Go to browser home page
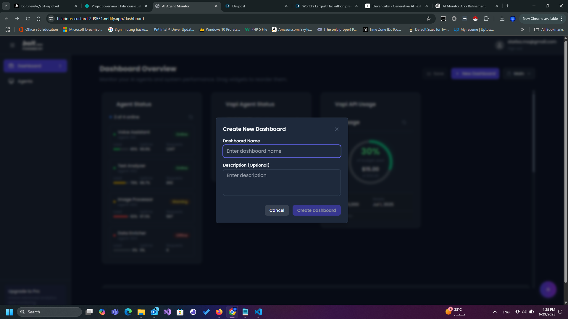The width and height of the screenshot is (568, 319). click(38, 19)
